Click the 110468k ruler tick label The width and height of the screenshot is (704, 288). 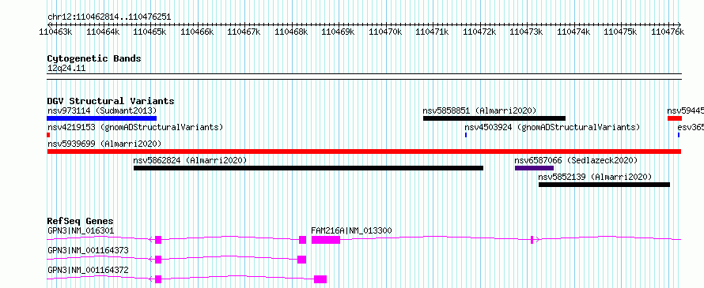click(x=291, y=32)
